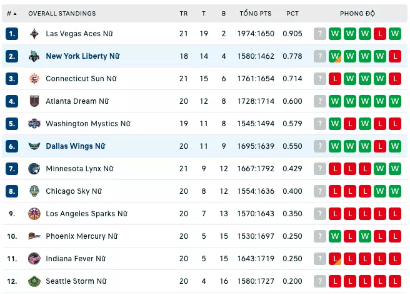Click the PCT value 0.200
The width and height of the screenshot is (410, 295).
pos(292,281)
